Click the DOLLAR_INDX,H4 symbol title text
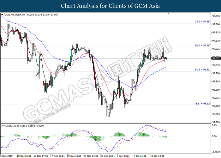 pos(15,15)
